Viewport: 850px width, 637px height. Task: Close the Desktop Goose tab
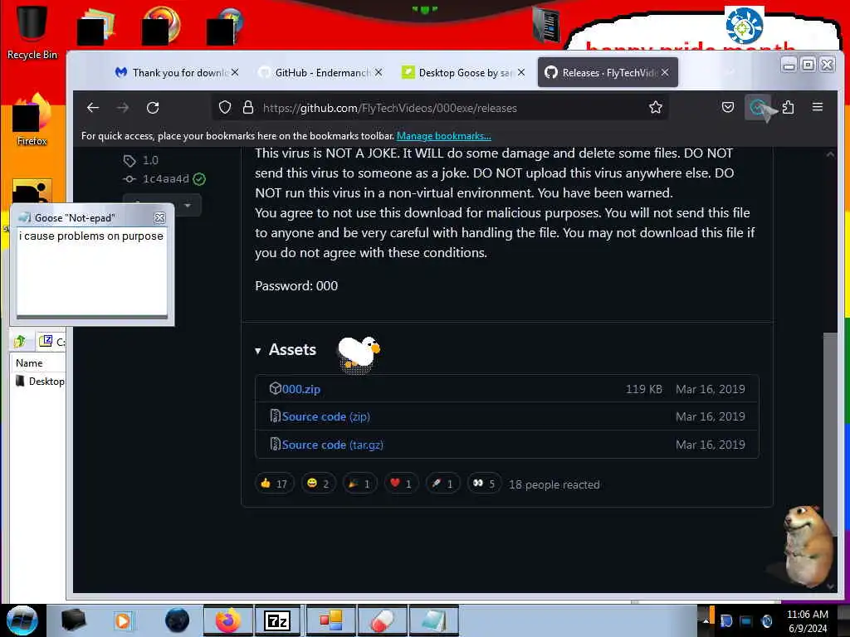521,72
